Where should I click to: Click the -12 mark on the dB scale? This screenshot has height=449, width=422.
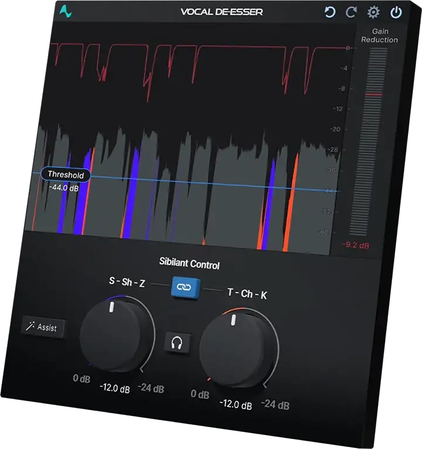tap(338, 109)
